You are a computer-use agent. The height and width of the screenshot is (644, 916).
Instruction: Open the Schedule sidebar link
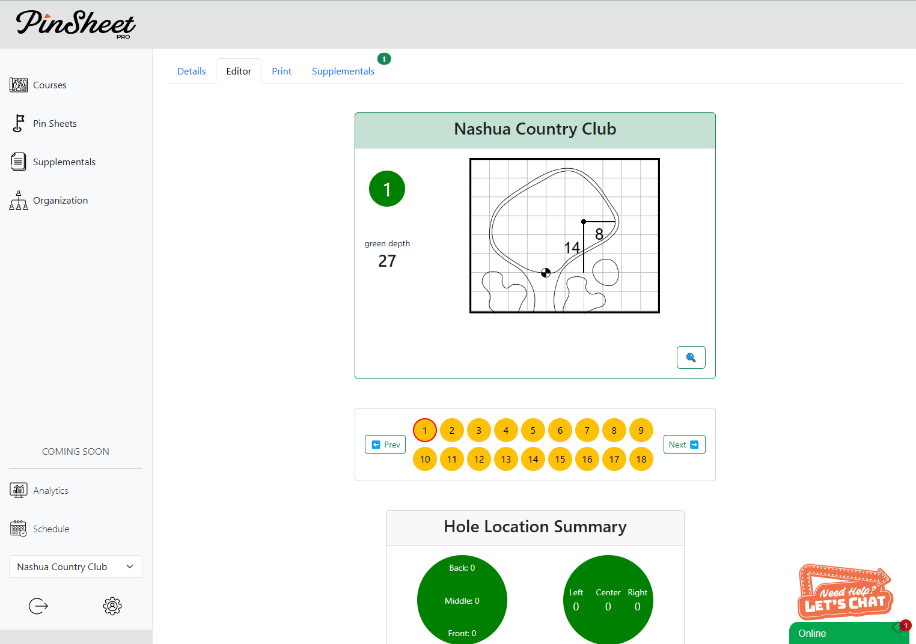point(51,529)
